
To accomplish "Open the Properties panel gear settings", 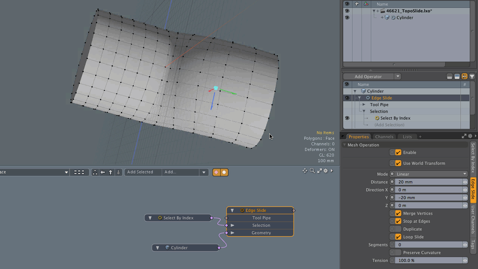I will [x=470, y=136].
